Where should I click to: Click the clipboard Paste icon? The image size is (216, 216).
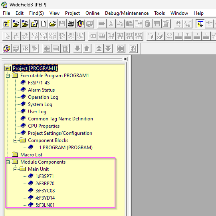(129, 24)
